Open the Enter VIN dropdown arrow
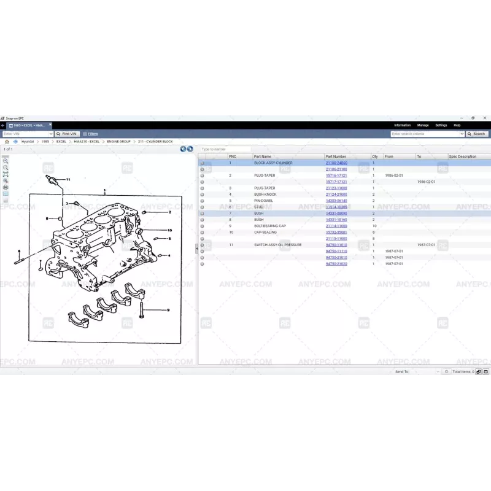 (51, 134)
